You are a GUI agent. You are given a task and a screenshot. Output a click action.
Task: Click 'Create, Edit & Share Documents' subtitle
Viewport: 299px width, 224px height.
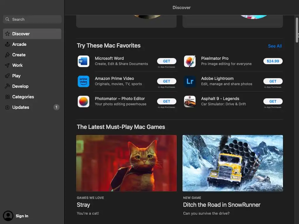(x=121, y=64)
